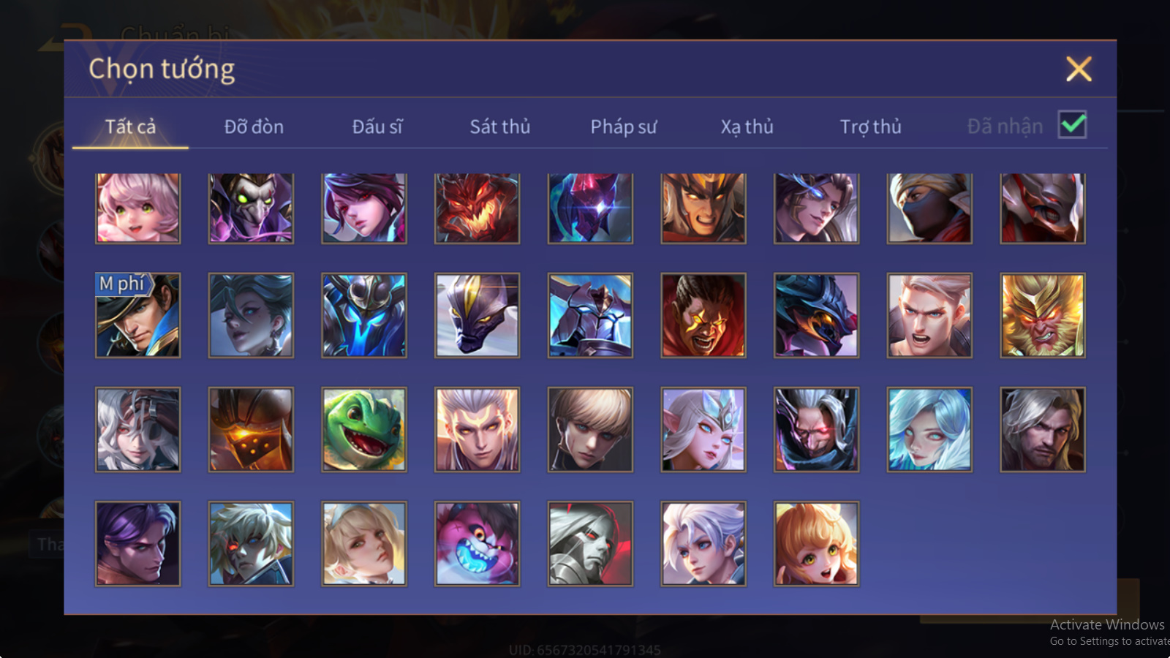Switch to the Đỡ đòn tab

pos(254,126)
